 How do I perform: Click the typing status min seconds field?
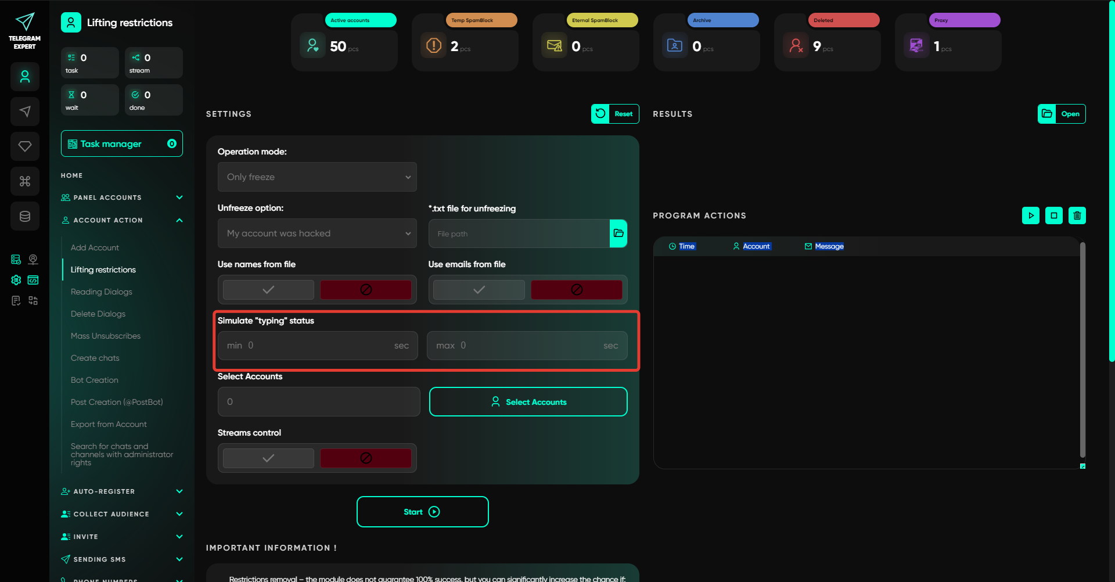coord(318,346)
